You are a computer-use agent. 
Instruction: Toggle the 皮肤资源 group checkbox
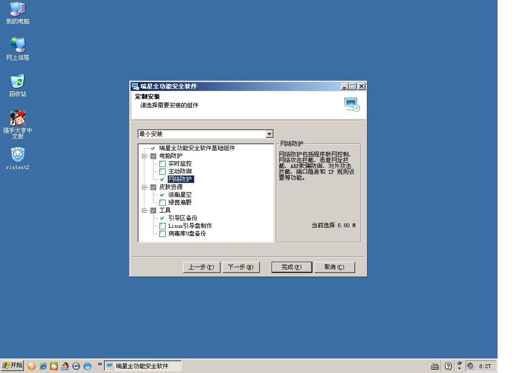tap(154, 187)
